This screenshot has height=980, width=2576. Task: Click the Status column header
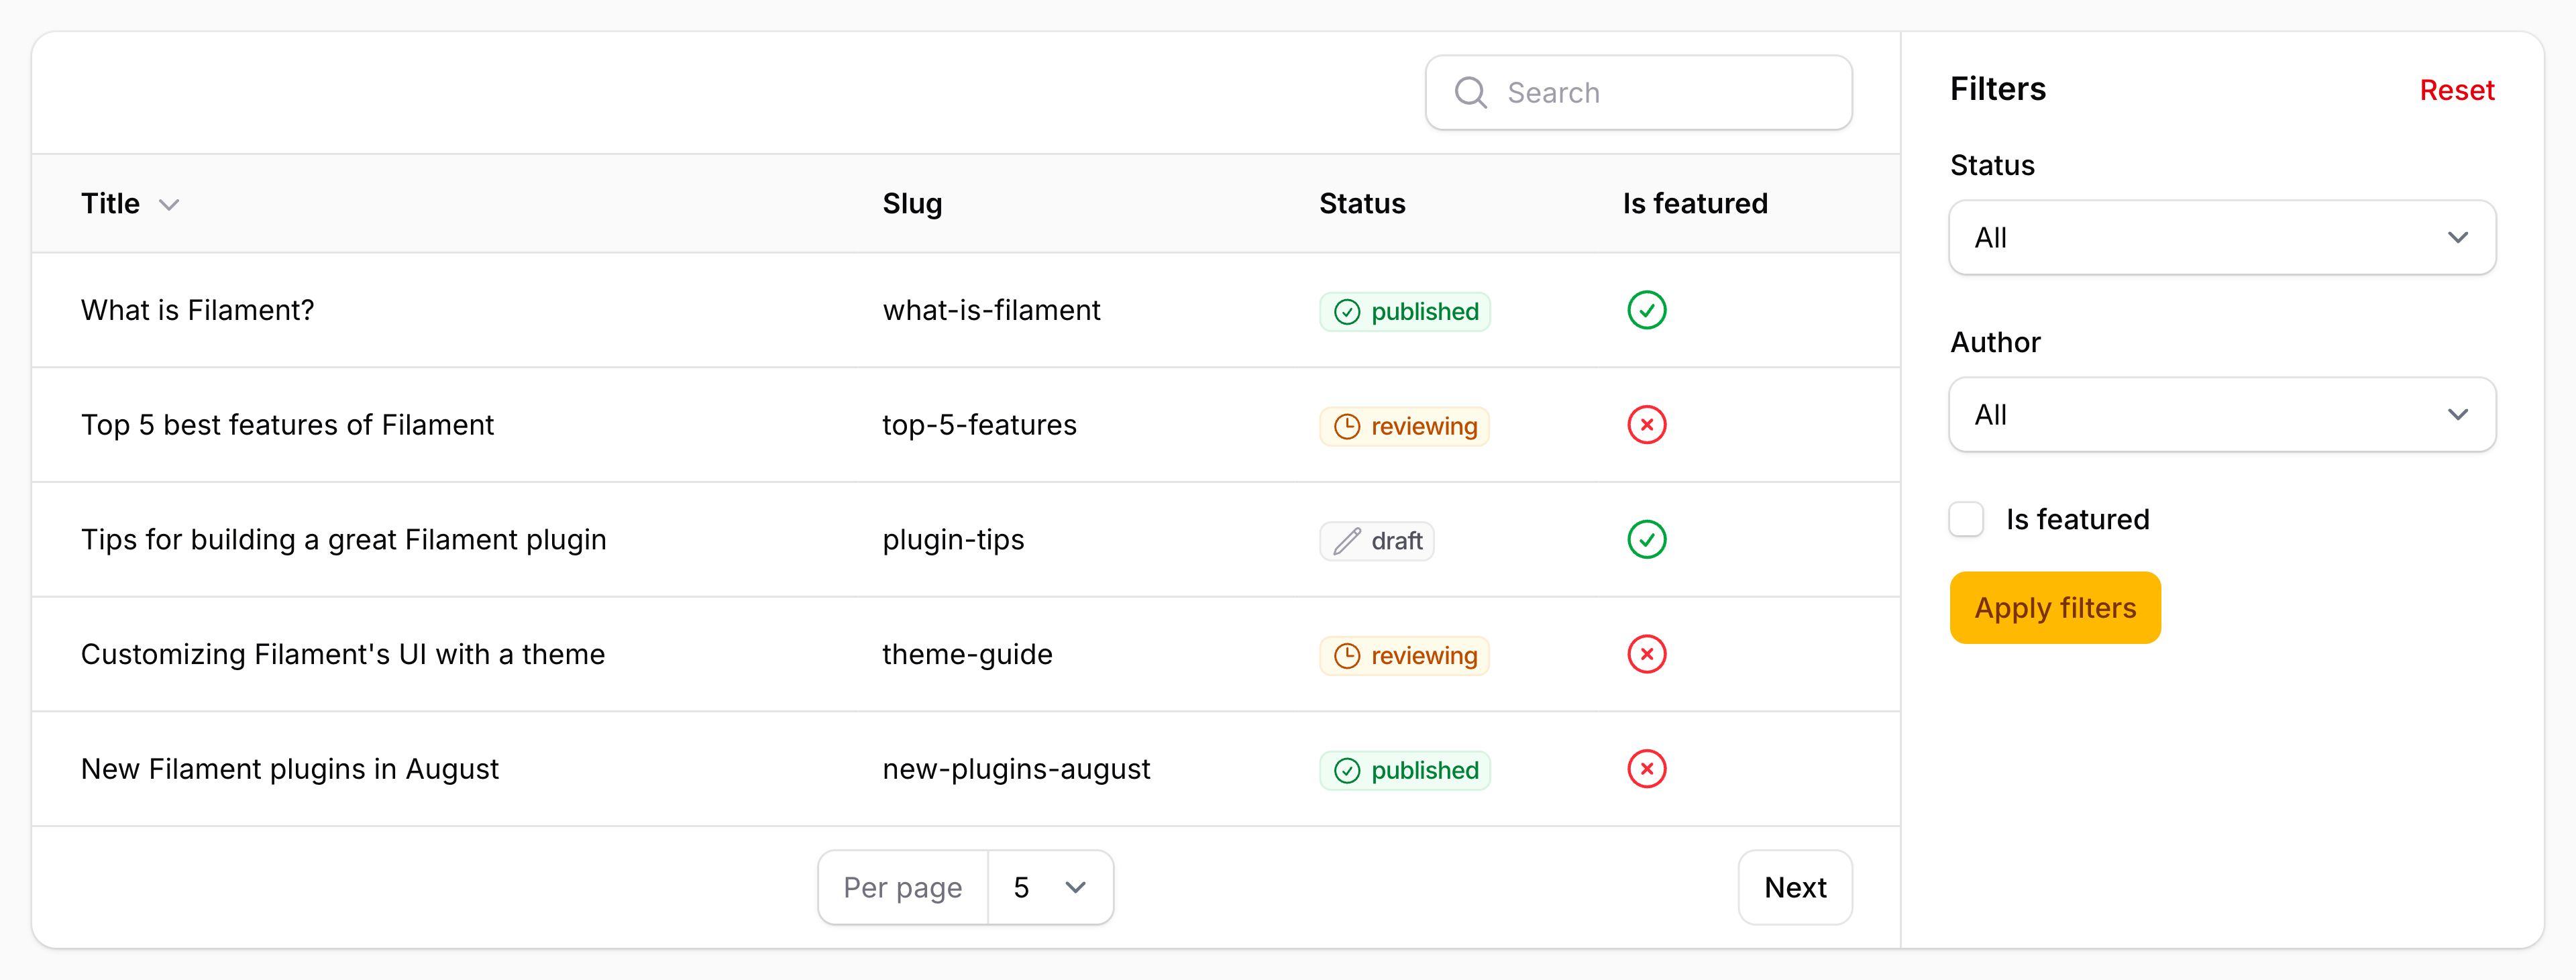coord(1362,203)
